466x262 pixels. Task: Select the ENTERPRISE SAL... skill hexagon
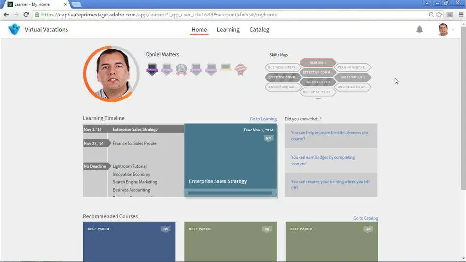click(283, 87)
